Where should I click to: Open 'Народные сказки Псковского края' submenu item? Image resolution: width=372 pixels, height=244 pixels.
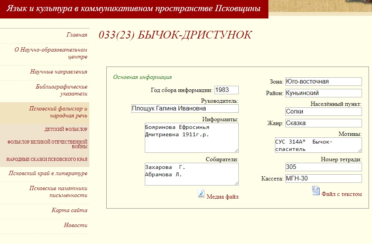47,159
